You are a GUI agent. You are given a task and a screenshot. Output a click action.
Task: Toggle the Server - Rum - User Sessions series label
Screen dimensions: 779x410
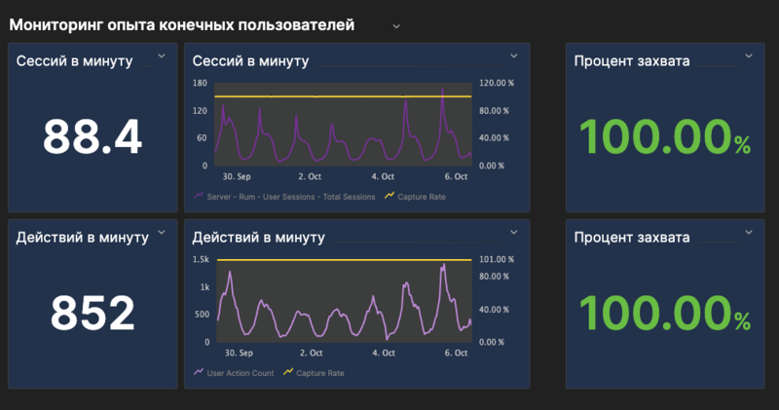(x=291, y=197)
